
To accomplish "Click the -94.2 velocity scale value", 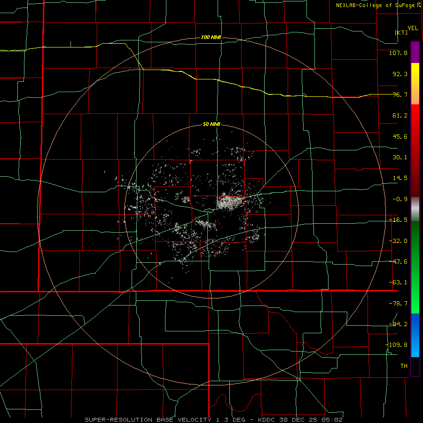I will (x=398, y=324).
